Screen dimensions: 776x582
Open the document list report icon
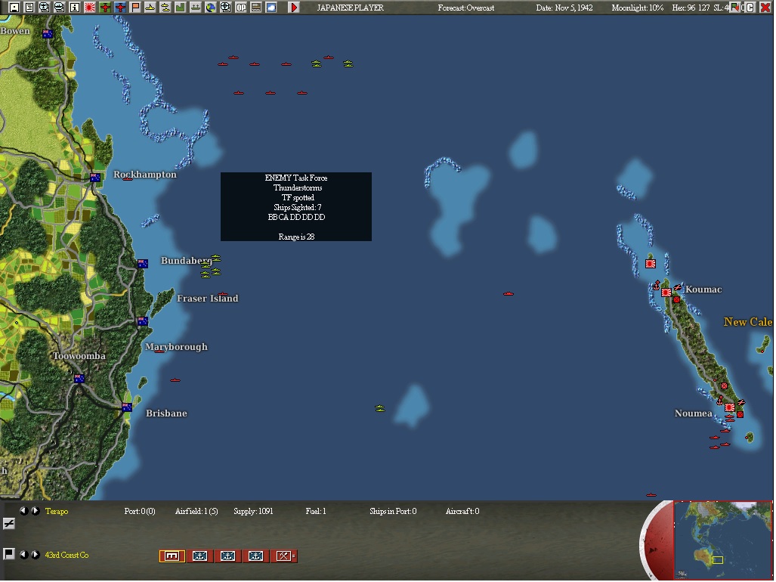pos(29,8)
